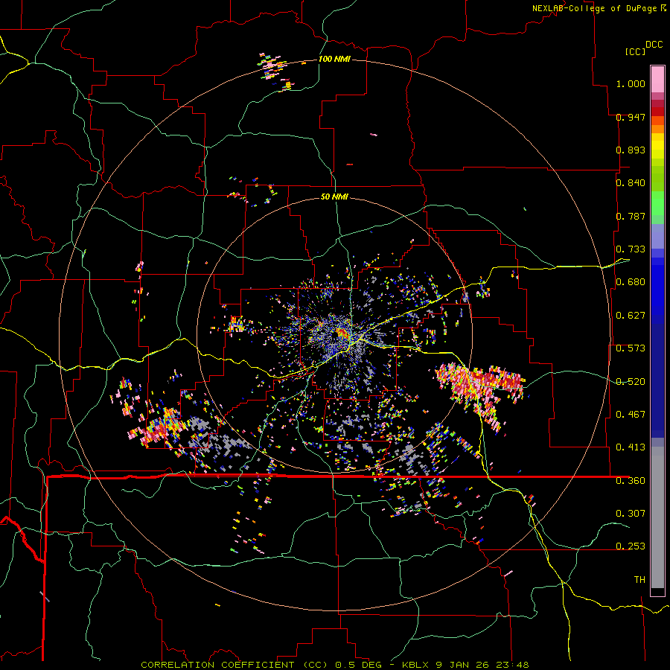Select the 0.467 scale value
Image resolution: width=670 pixels, height=670 pixels.
(x=631, y=415)
